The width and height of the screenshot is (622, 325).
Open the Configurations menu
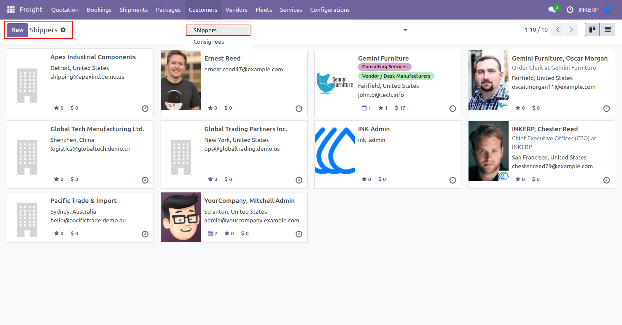coord(330,10)
